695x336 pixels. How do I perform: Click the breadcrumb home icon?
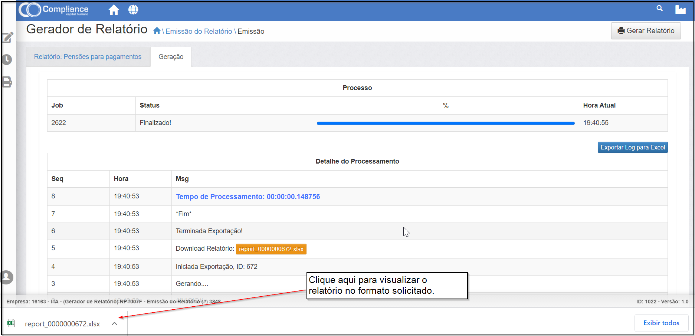tap(157, 31)
